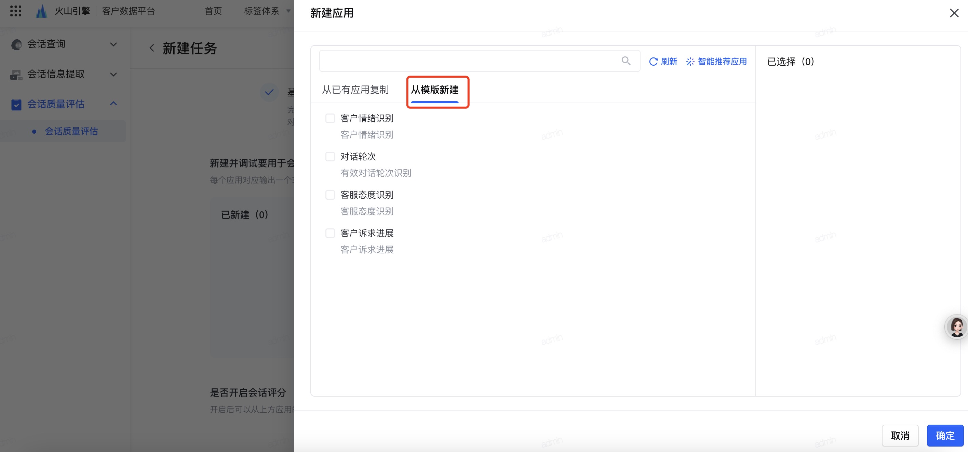This screenshot has width=968, height=452.
Task: Click the 会话查询 sidebar icon
Action: tap(16, 44)
